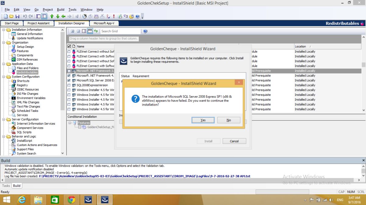
Task: Open File Explorer from the taskbar
Action: point(38,200)
